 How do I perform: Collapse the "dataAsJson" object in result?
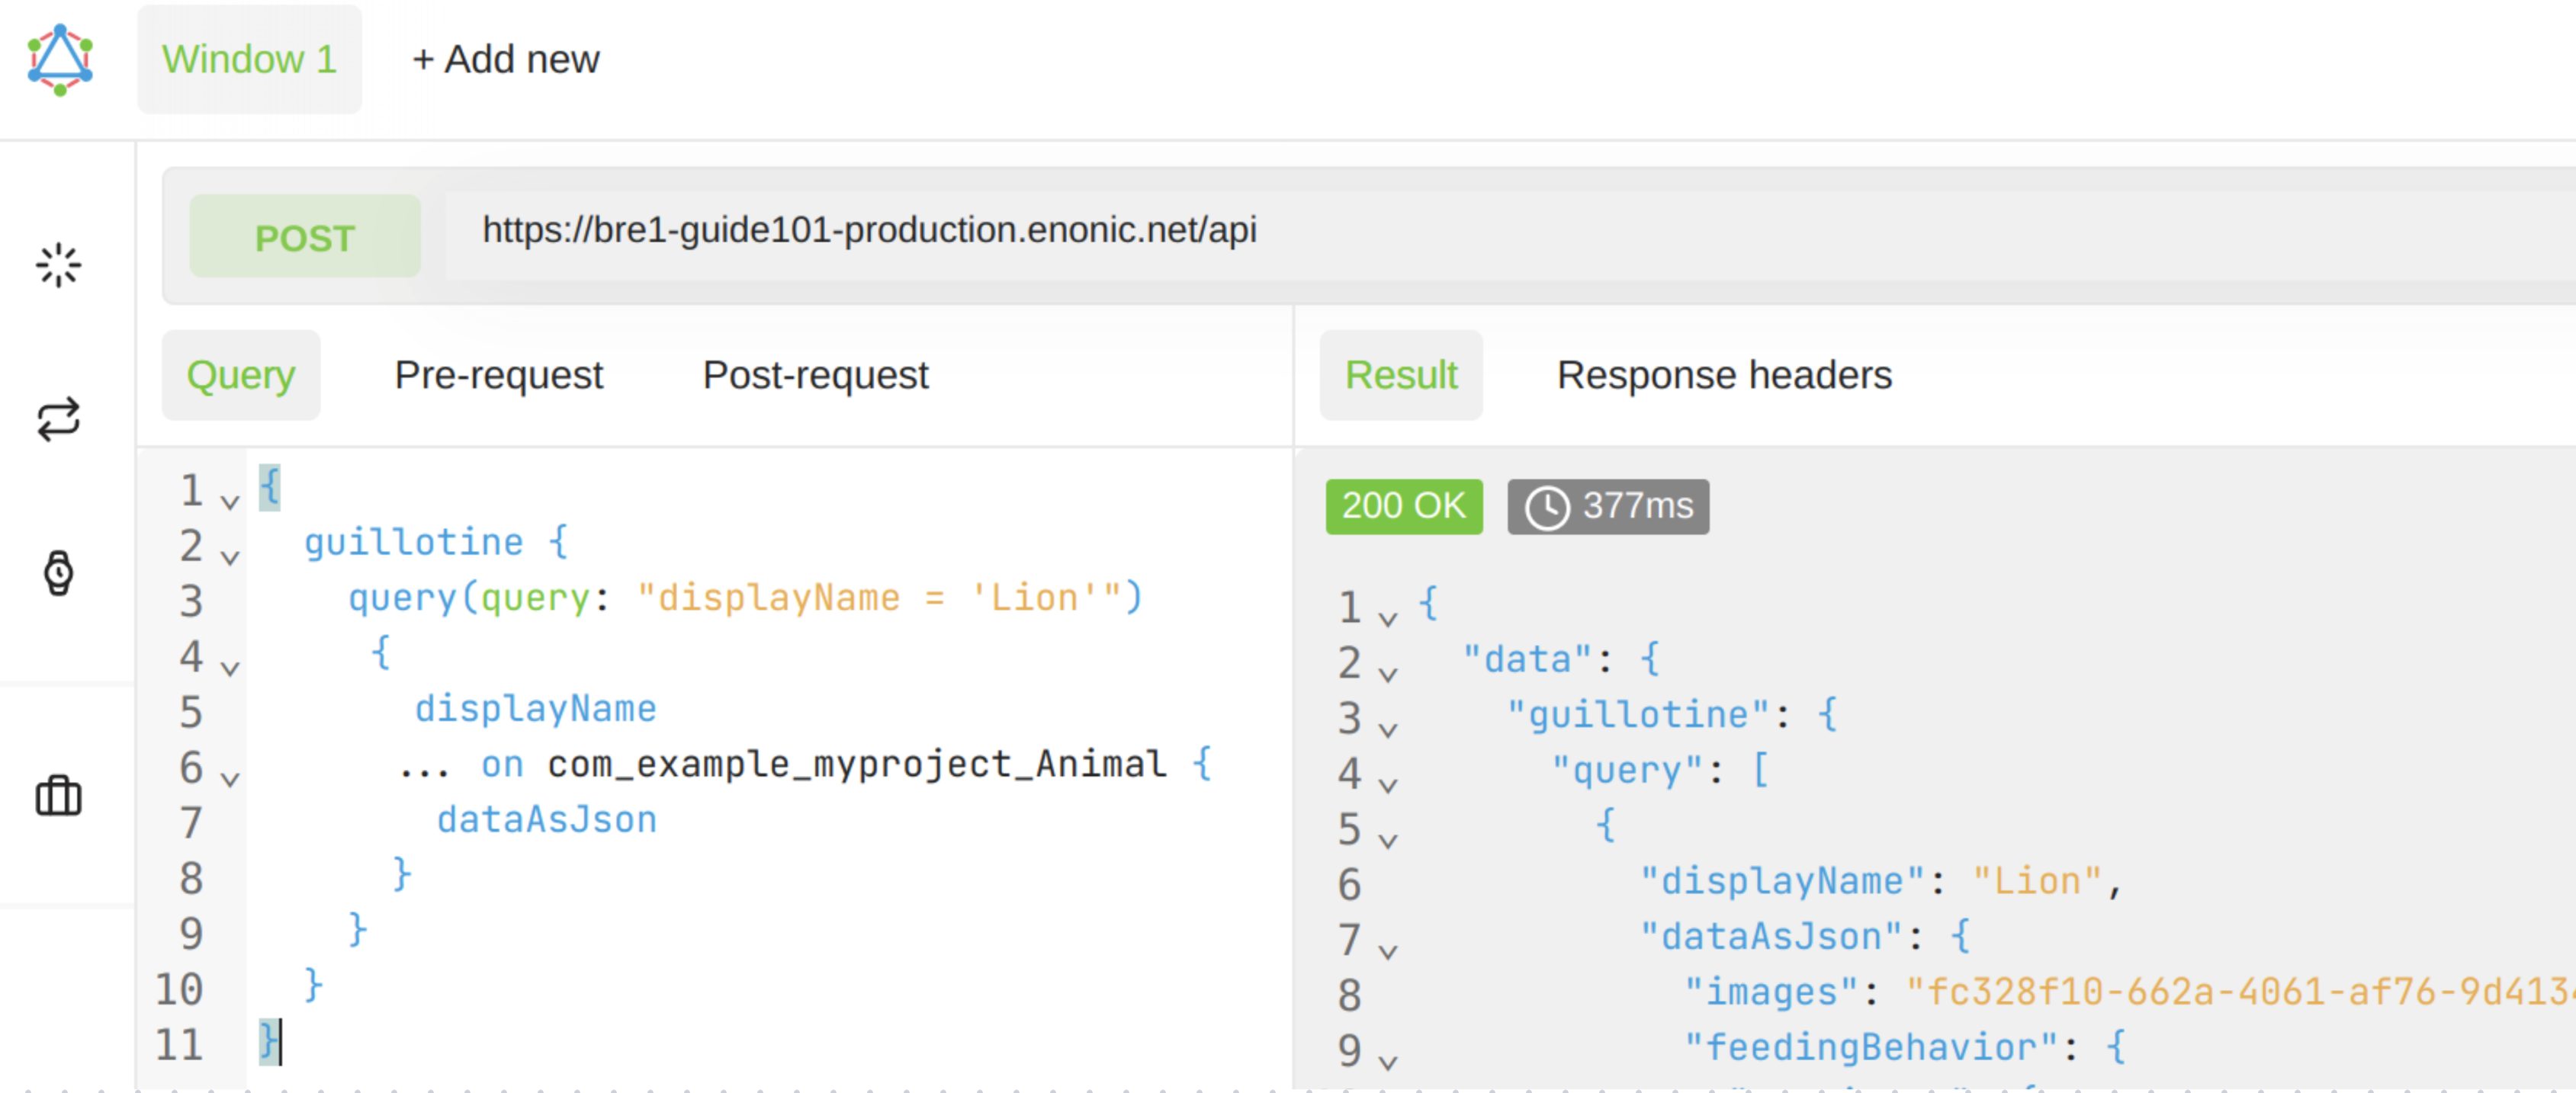point(1387,952)
